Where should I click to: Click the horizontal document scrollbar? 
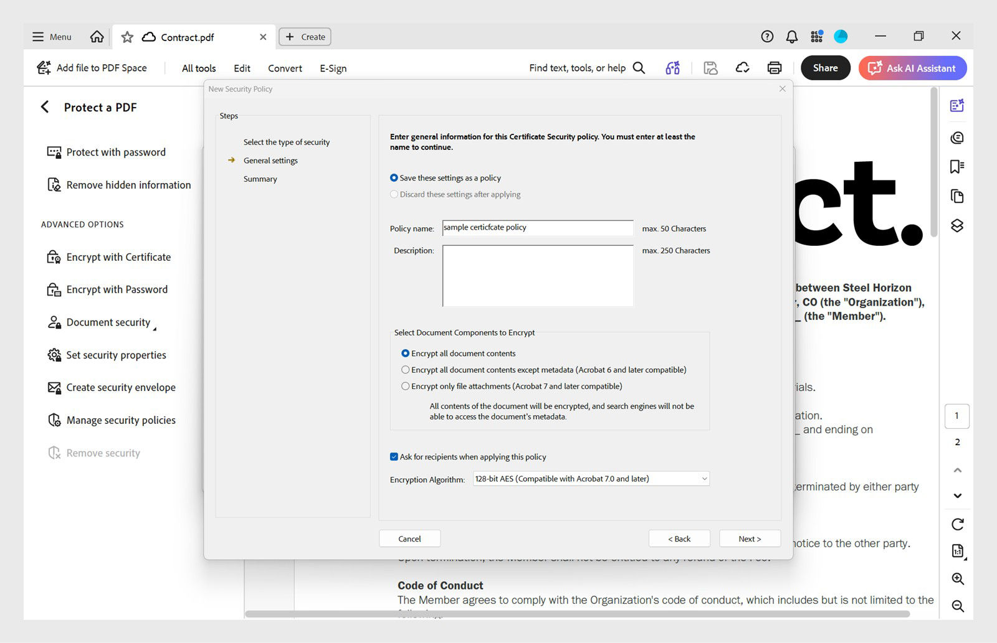pos(577,614)
